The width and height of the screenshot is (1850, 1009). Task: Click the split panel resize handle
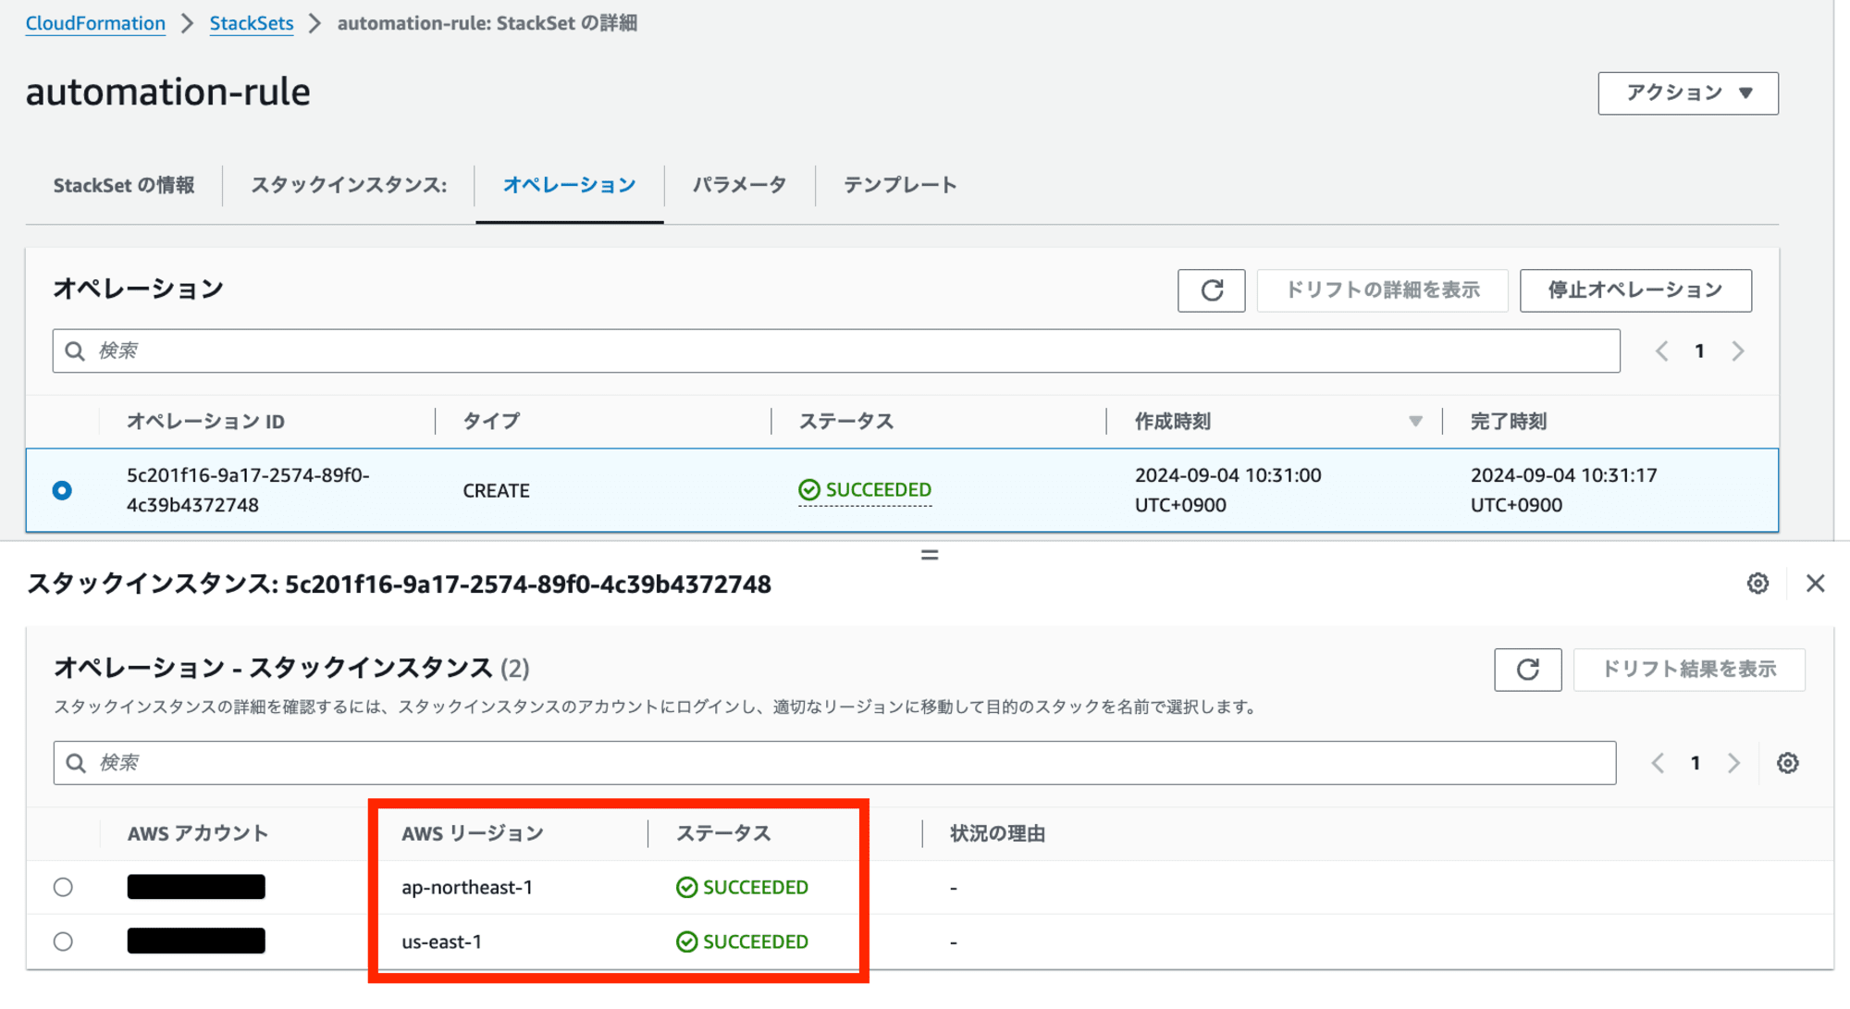pyautogui.click(x=930, y=555)
